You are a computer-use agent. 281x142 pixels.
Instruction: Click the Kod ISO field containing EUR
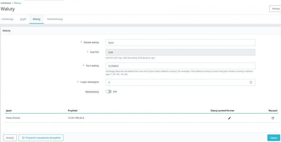[180, 52]
